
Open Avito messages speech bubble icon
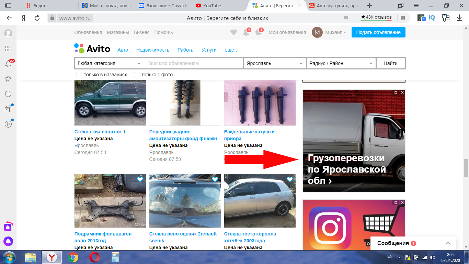pyautogui.click(x=259, y=33)
